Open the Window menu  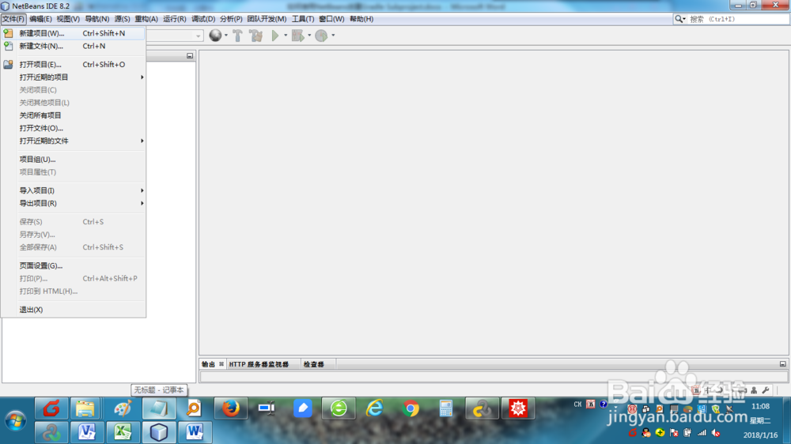point(331,19)
